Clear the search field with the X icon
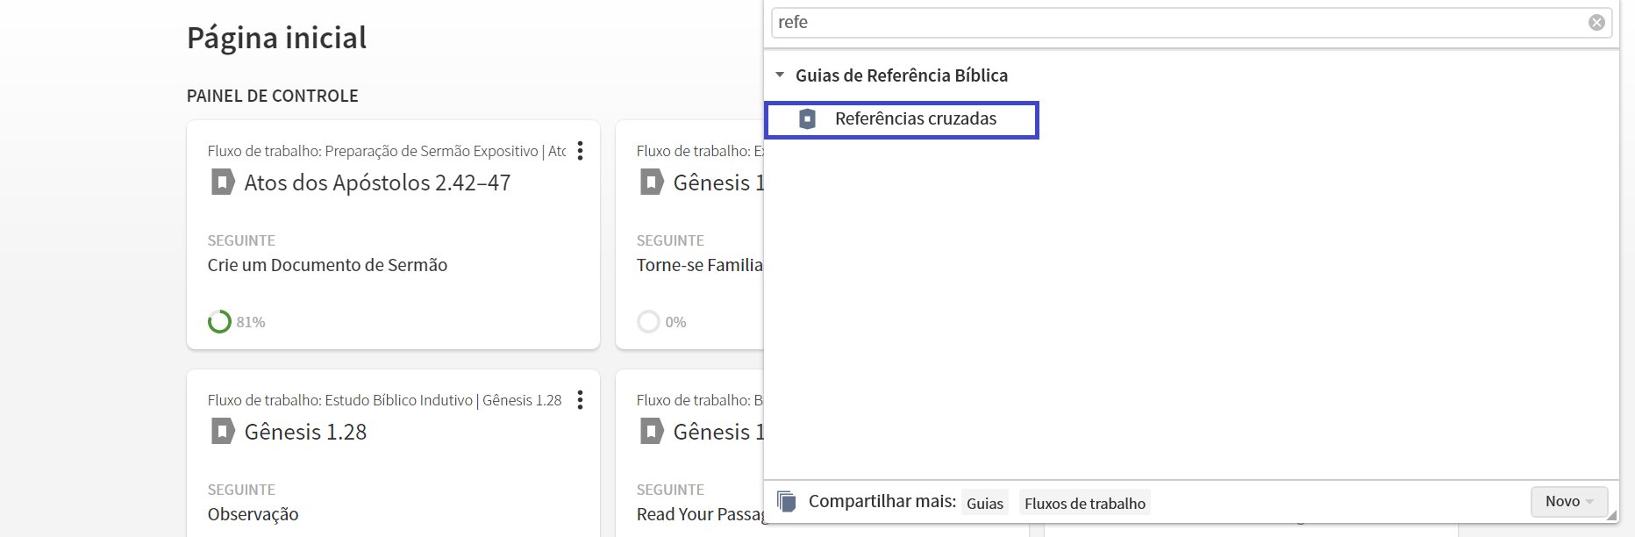Viewport: 1635px width, 537px height. click(1596, 23)
